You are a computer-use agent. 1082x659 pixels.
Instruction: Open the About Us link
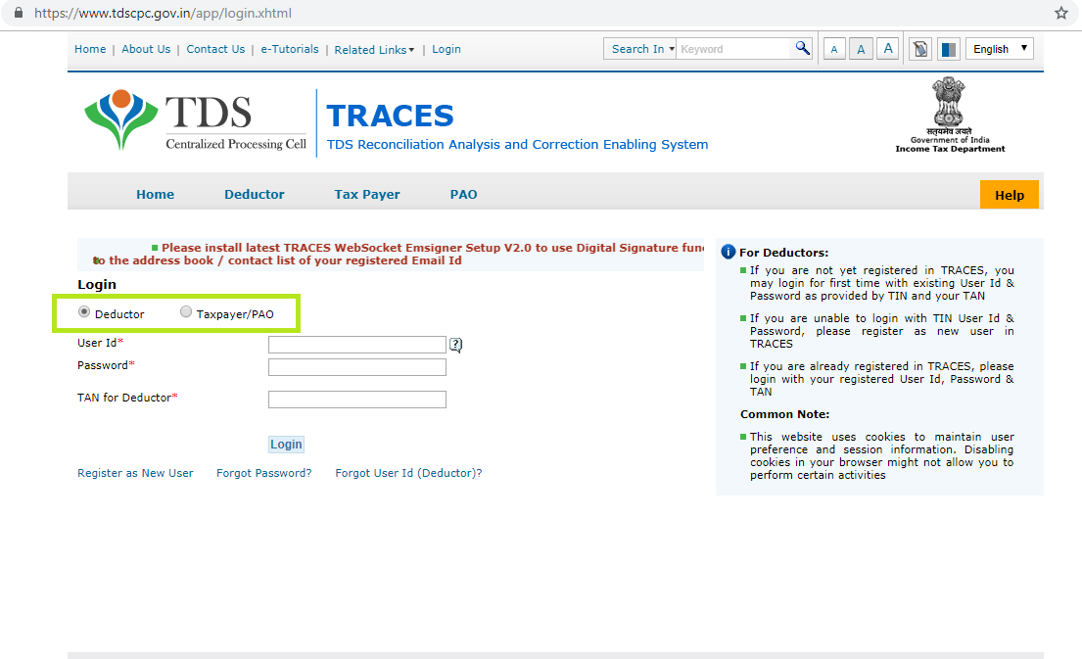[146, 49]
